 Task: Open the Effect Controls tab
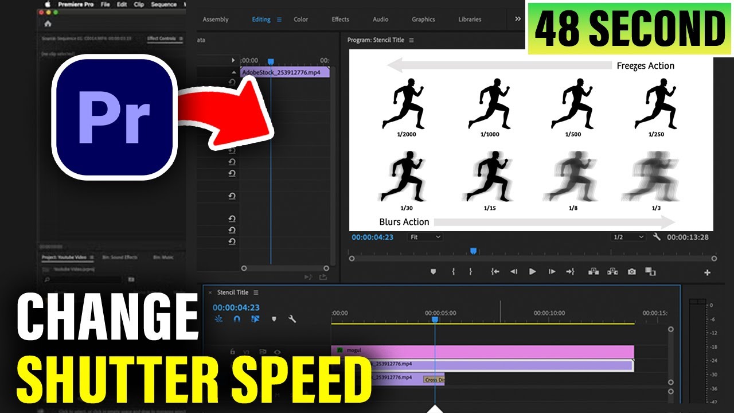[x=161, y=38]
